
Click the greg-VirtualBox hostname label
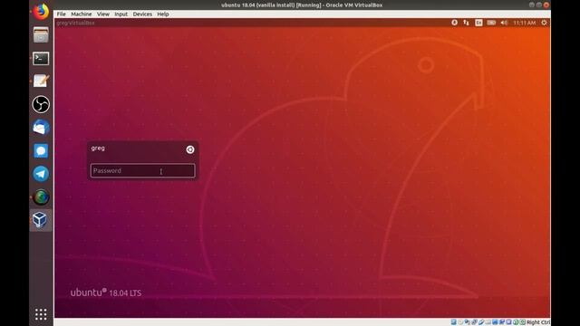click(75, 23)
